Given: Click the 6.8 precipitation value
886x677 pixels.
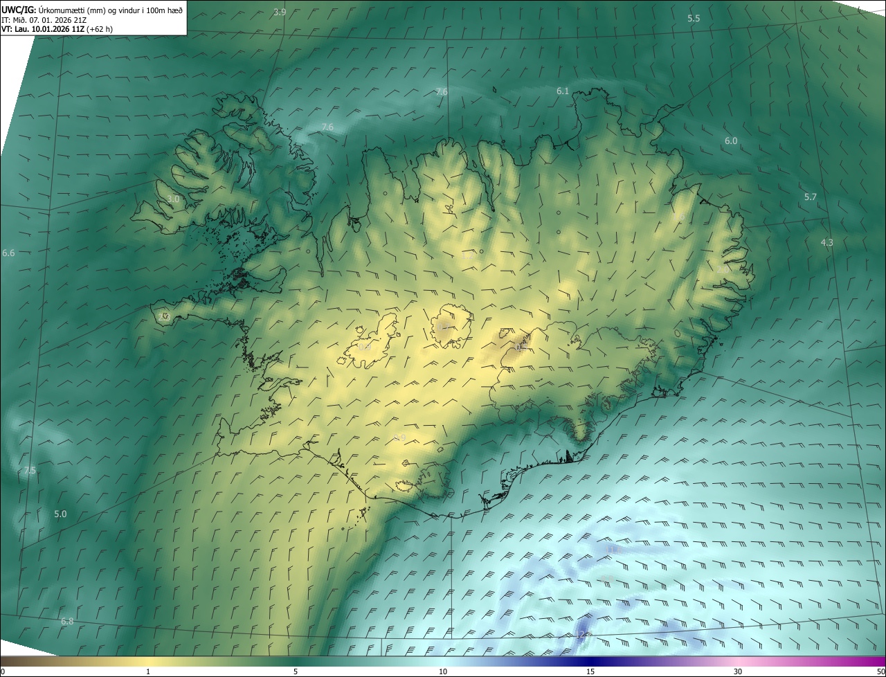Looking at the screenshot, I should (67, 622).
